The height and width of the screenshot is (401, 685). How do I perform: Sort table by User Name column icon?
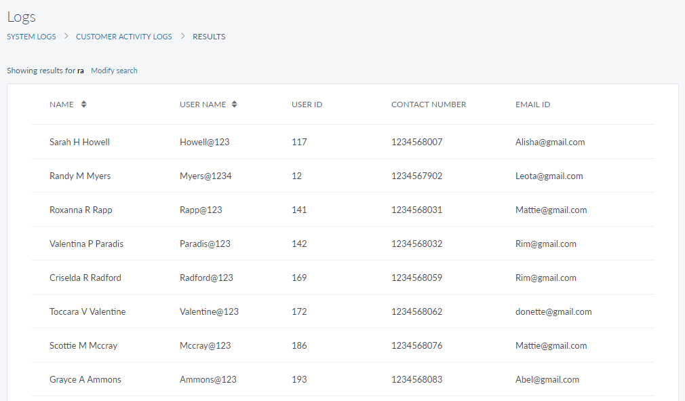[x=234, y=104]
